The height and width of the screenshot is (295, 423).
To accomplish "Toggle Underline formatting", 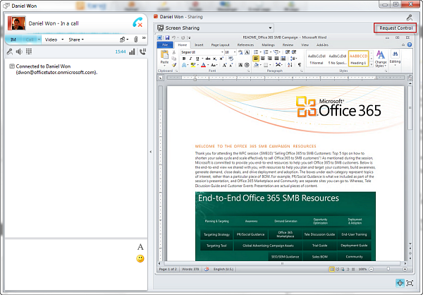I will pos(197,59).
